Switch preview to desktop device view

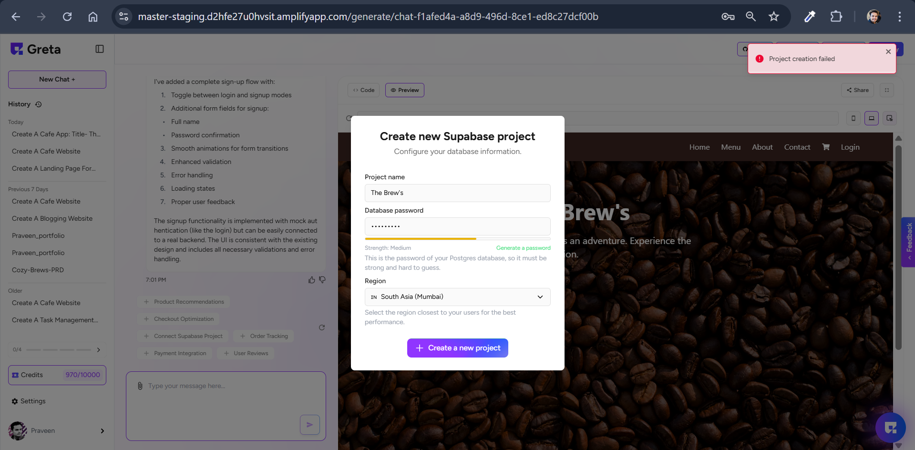pyautogui.click(x=872, y=118)
